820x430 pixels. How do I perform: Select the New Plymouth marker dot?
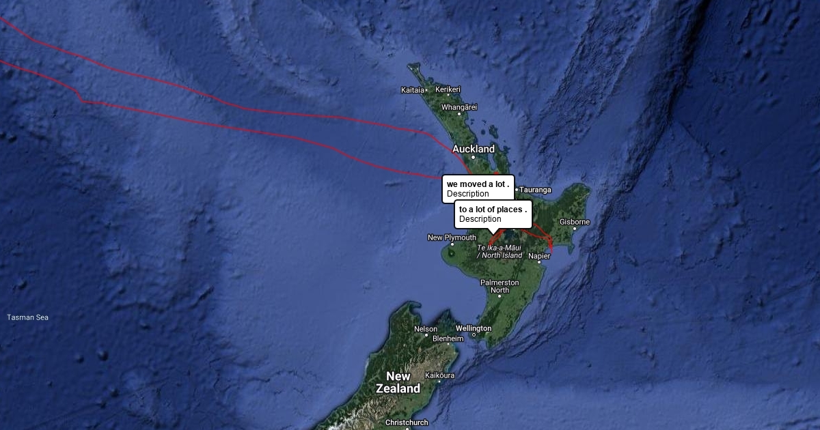click(x=452, y=244)
